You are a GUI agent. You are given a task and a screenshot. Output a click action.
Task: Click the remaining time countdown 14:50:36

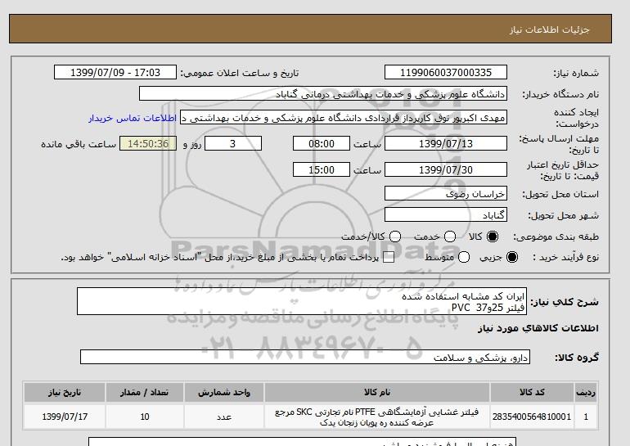click(x=148, y=143)
